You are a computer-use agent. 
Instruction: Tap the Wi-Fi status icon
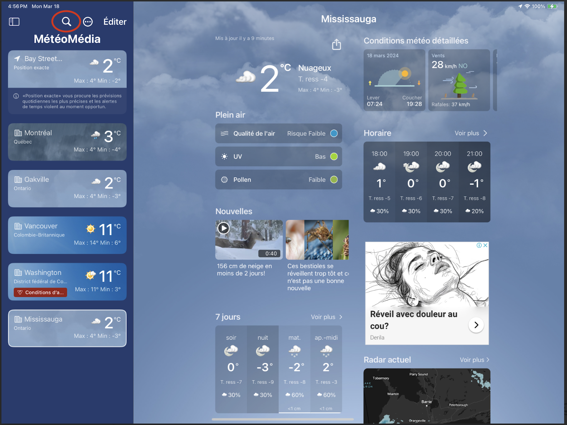[x=527, y=6]
